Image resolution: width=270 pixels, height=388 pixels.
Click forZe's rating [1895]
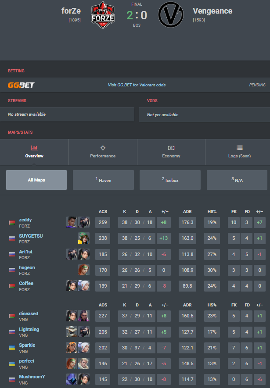click(75, 20)
